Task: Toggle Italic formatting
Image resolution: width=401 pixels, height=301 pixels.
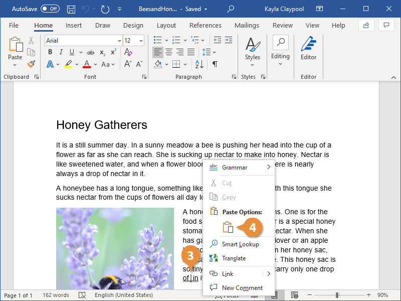Action: pos(61,52)
